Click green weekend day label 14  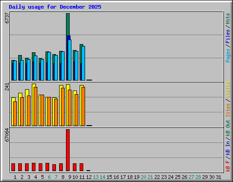point(102,177)
